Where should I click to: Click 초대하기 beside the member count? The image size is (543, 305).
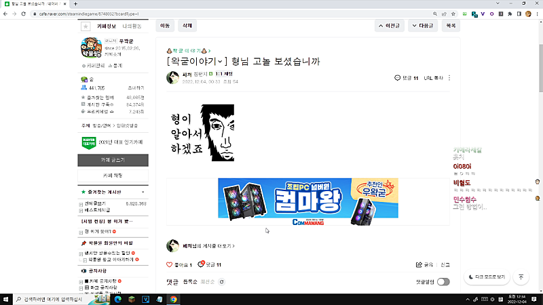pos(136,88)
